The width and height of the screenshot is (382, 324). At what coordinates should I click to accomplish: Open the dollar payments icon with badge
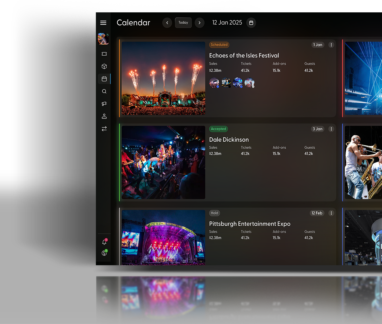point(104,253)
